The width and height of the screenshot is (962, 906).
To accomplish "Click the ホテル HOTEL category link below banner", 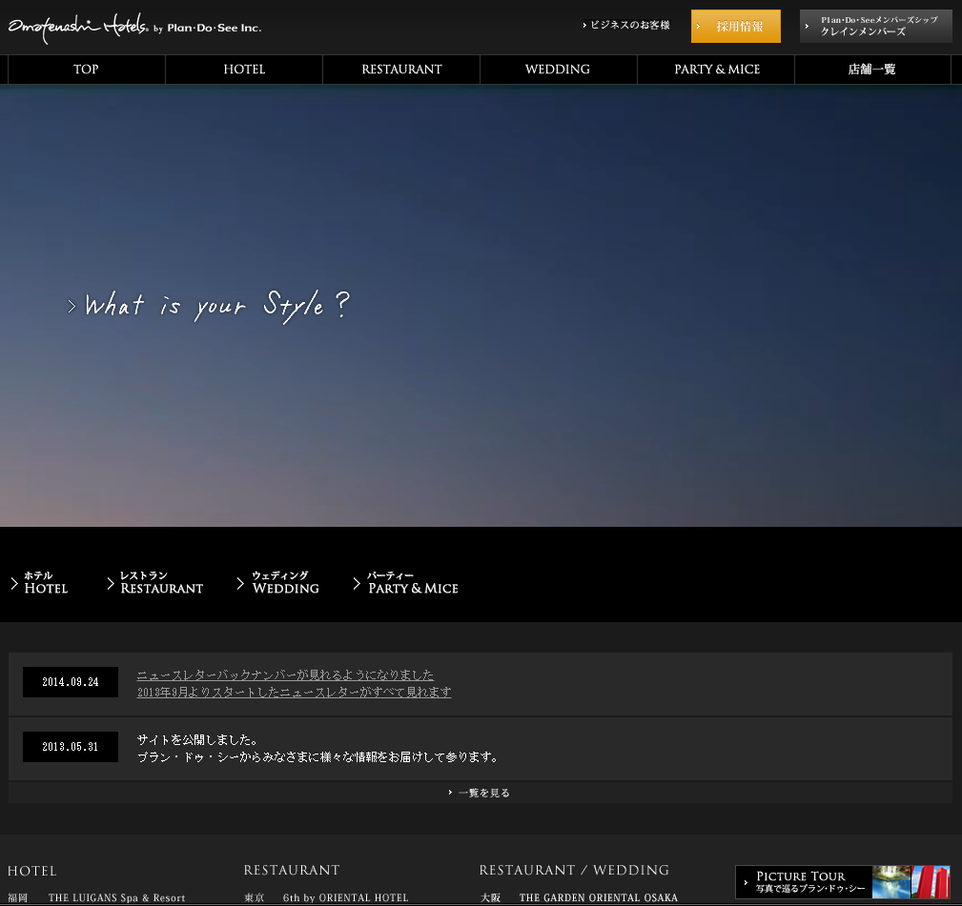I will coord(45,583).
